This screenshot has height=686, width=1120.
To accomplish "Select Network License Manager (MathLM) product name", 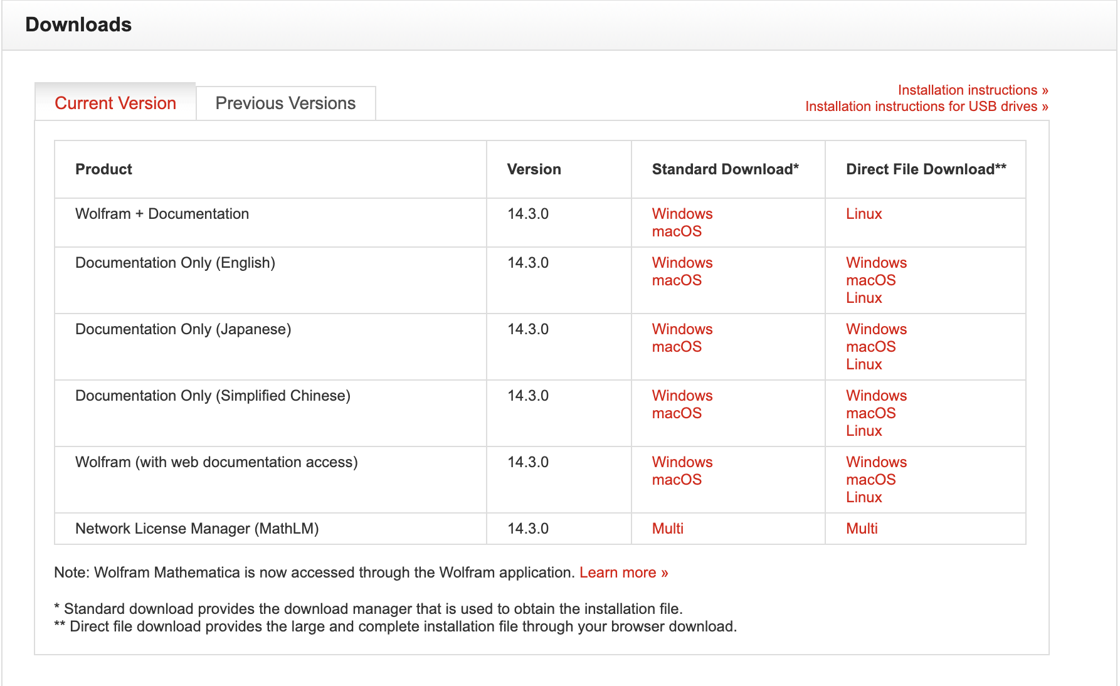I will tap(197, 529).
